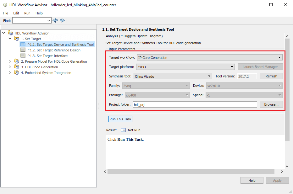Open the Synthesis tool dropdown
This screenshot has width=293, height=194.
click(173, 76)
